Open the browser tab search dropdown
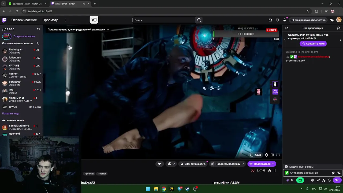The image size is (343, 193). click(3, 4)
